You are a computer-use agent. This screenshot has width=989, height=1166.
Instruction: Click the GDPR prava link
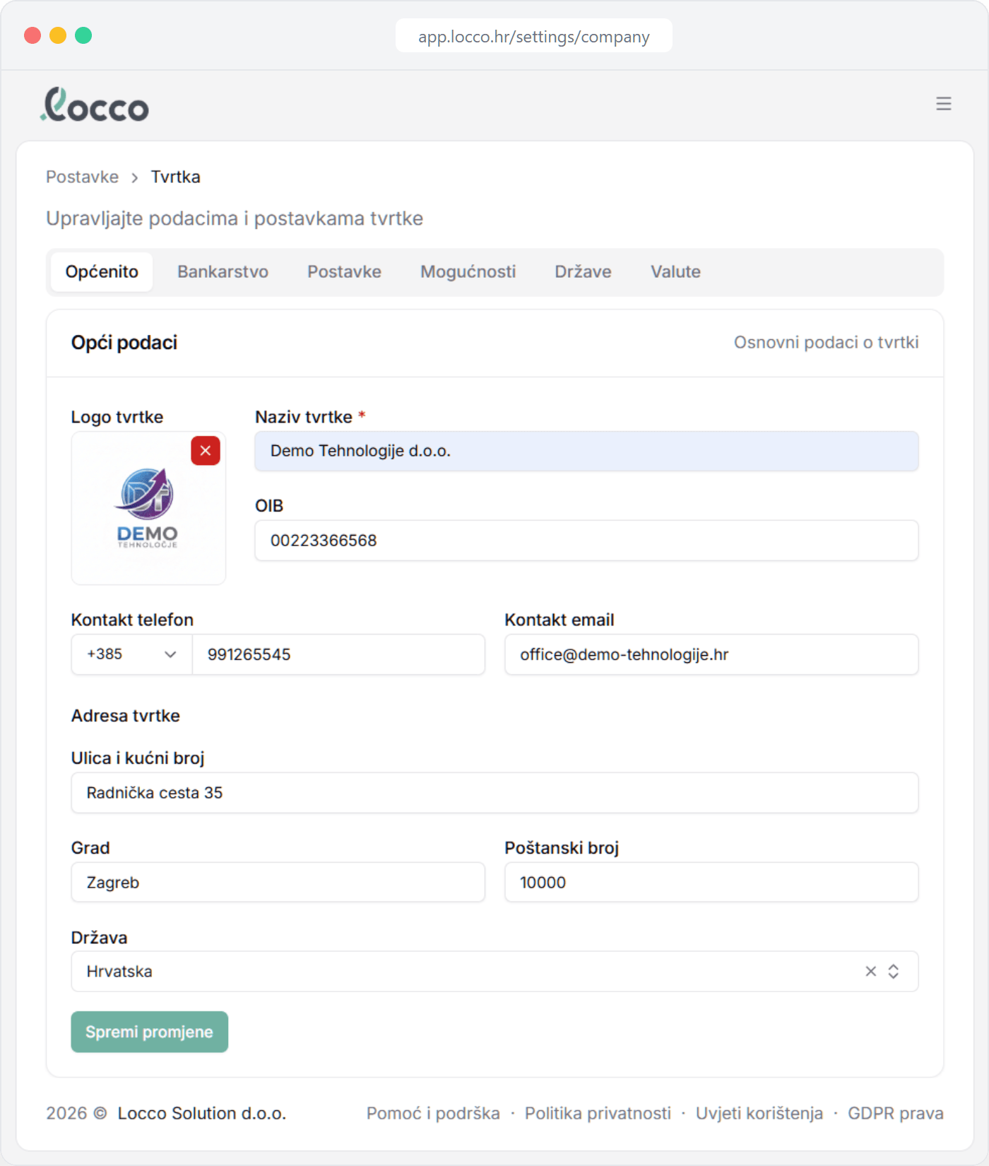(895, 1114)
